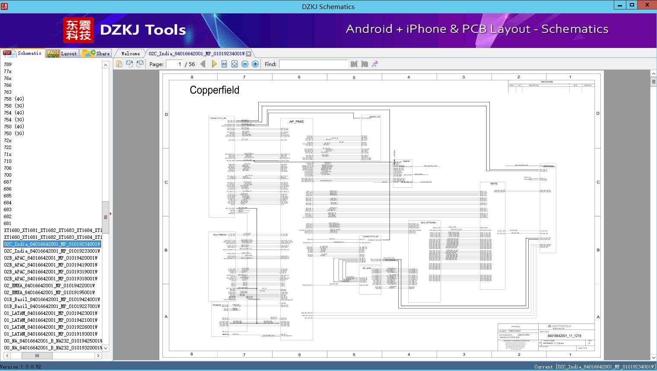Select list item 754 (4G)
This screenshot has width=657, height=371.
pyautogui.click(x=14, y=113)
